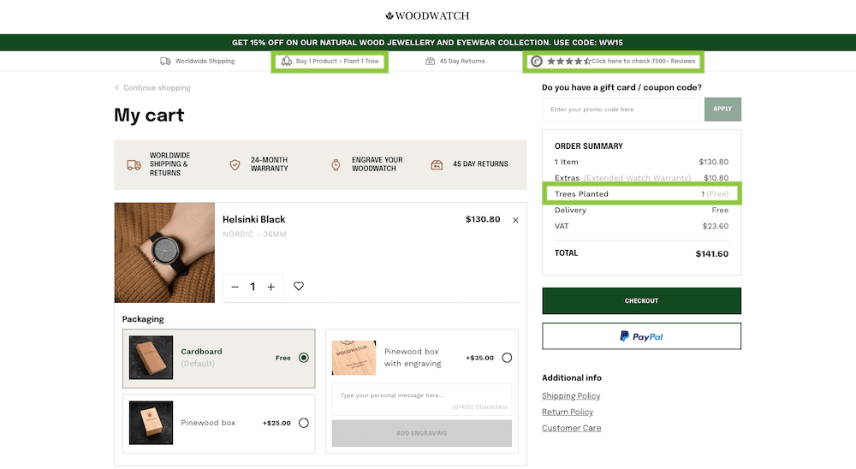
Task: Click the promo code input field
Action: (621, 110)
